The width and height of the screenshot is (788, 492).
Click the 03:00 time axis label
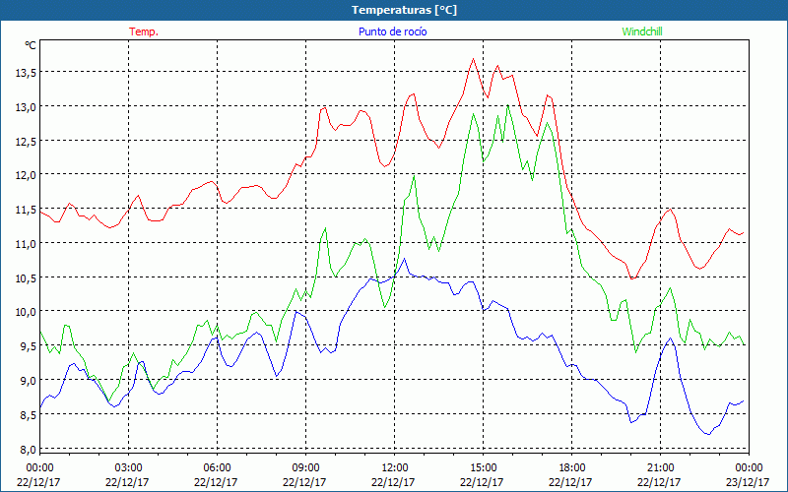(128, 467)
